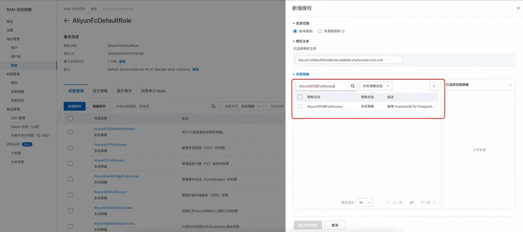This screenshot has height=232, width=523.
Task: Toggle select-all checkbox in policy header
Action: click(x=300, y=97)
